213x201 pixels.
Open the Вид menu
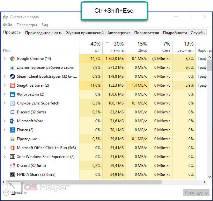click(x=45, y=25)
